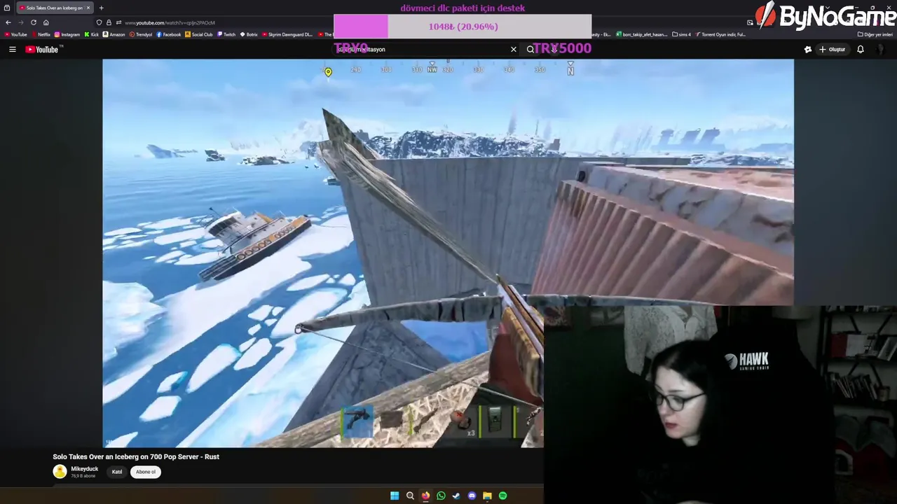
Task: Go to the YouTube home logo
Action: tap(43, 50)
